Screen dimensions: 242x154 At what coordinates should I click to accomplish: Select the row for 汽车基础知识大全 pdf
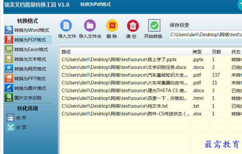(151, 75)
